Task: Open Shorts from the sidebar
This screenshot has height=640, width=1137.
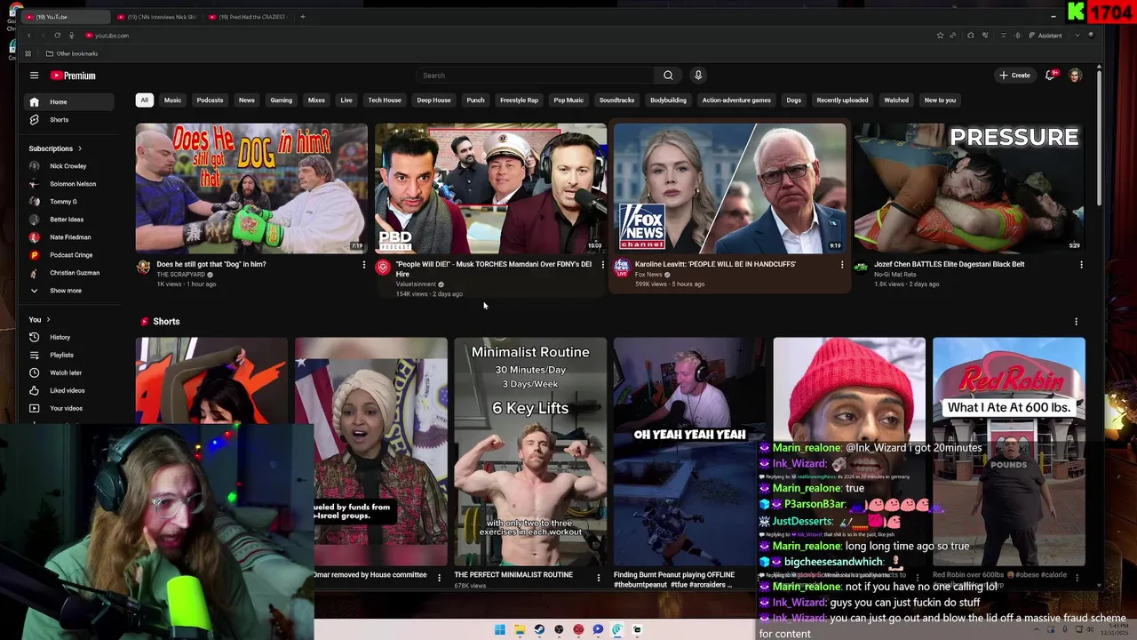Action: (x=70, y=119)
